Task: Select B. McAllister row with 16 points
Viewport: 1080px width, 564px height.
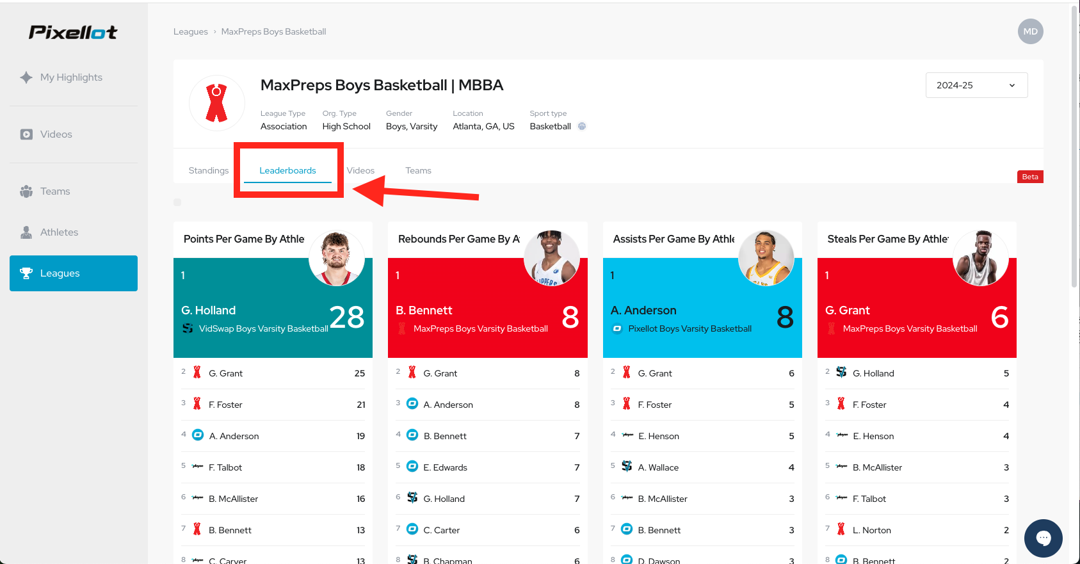Action: pos(273,499)
